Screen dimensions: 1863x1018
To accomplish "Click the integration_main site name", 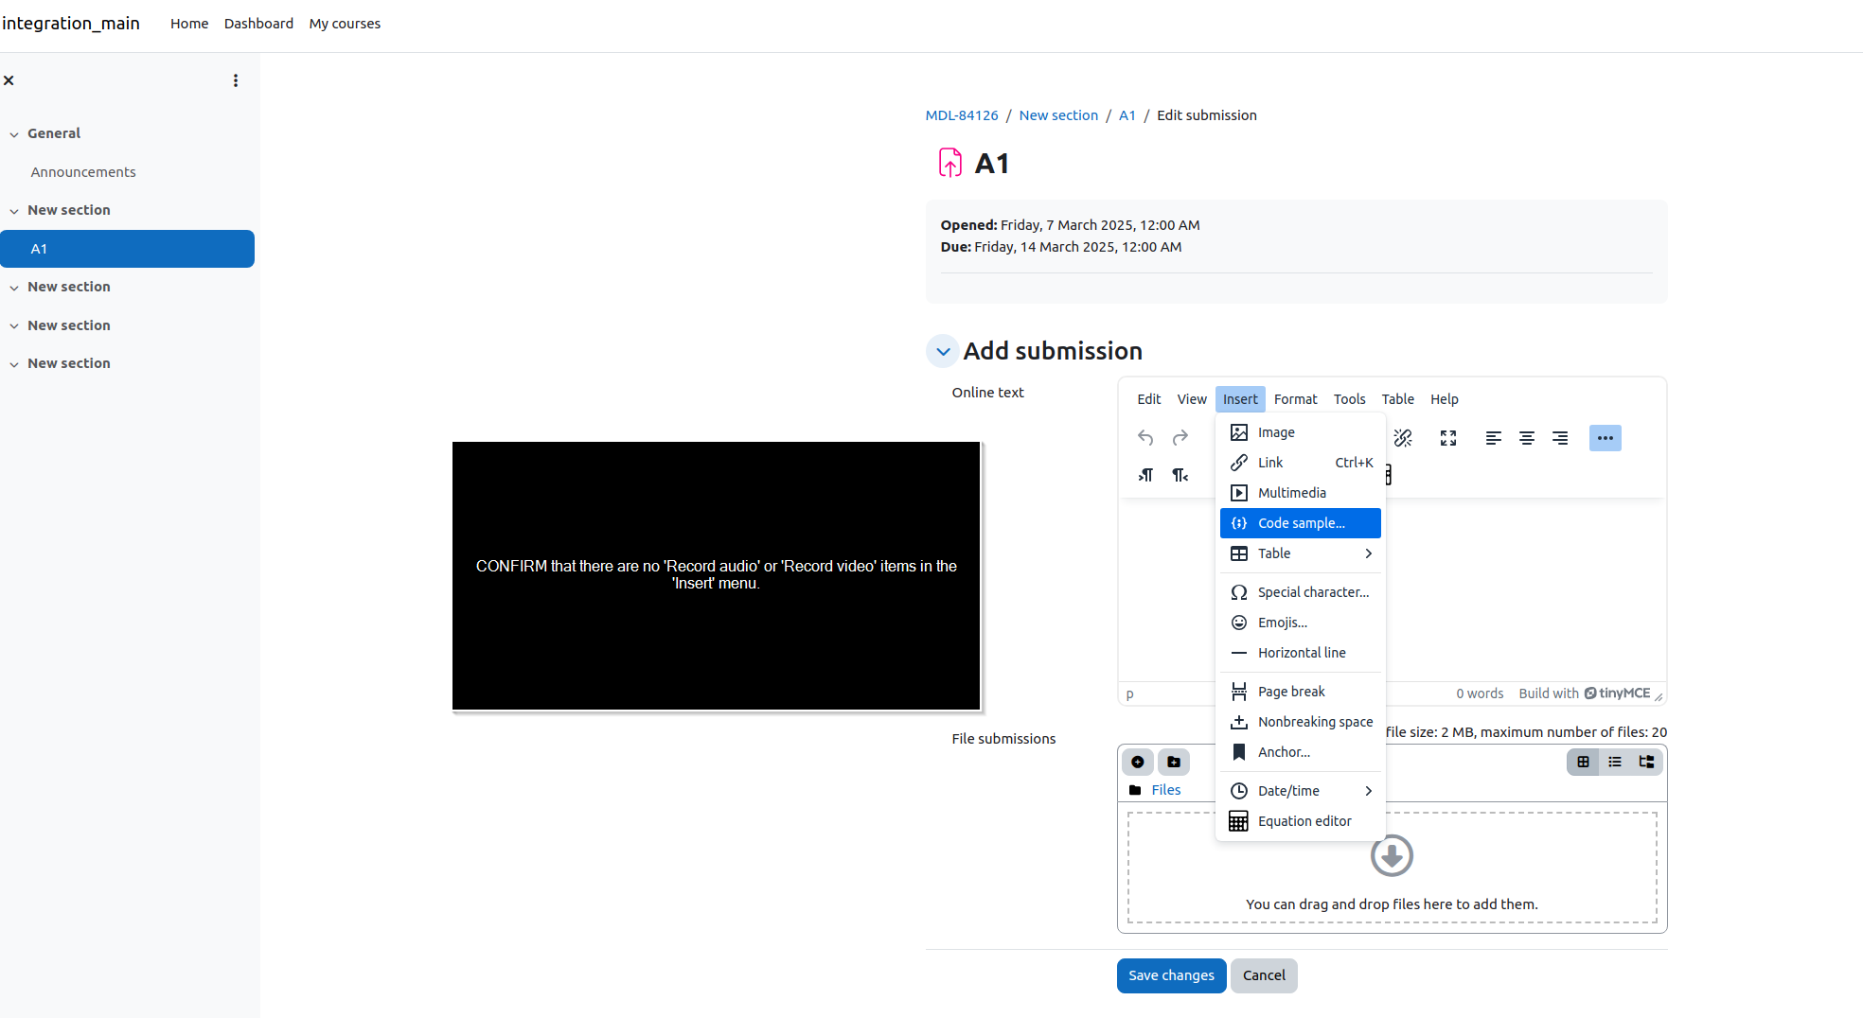I will [x=71, y=24].
